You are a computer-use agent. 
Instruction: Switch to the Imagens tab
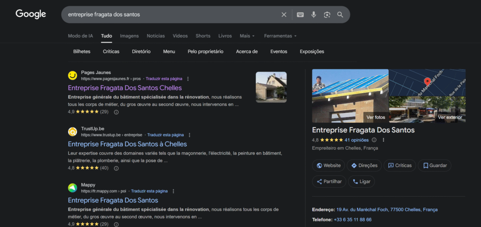click(129, 36)
